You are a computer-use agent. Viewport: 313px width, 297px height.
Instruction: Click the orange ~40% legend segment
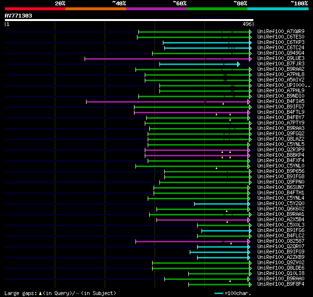[x=96, y=9]
